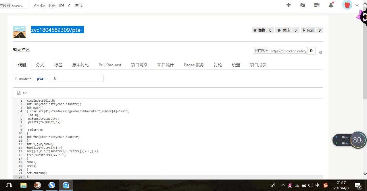Screen dimensions: 367x191
Task: Open the IDE header link
Action: (62, 5)
